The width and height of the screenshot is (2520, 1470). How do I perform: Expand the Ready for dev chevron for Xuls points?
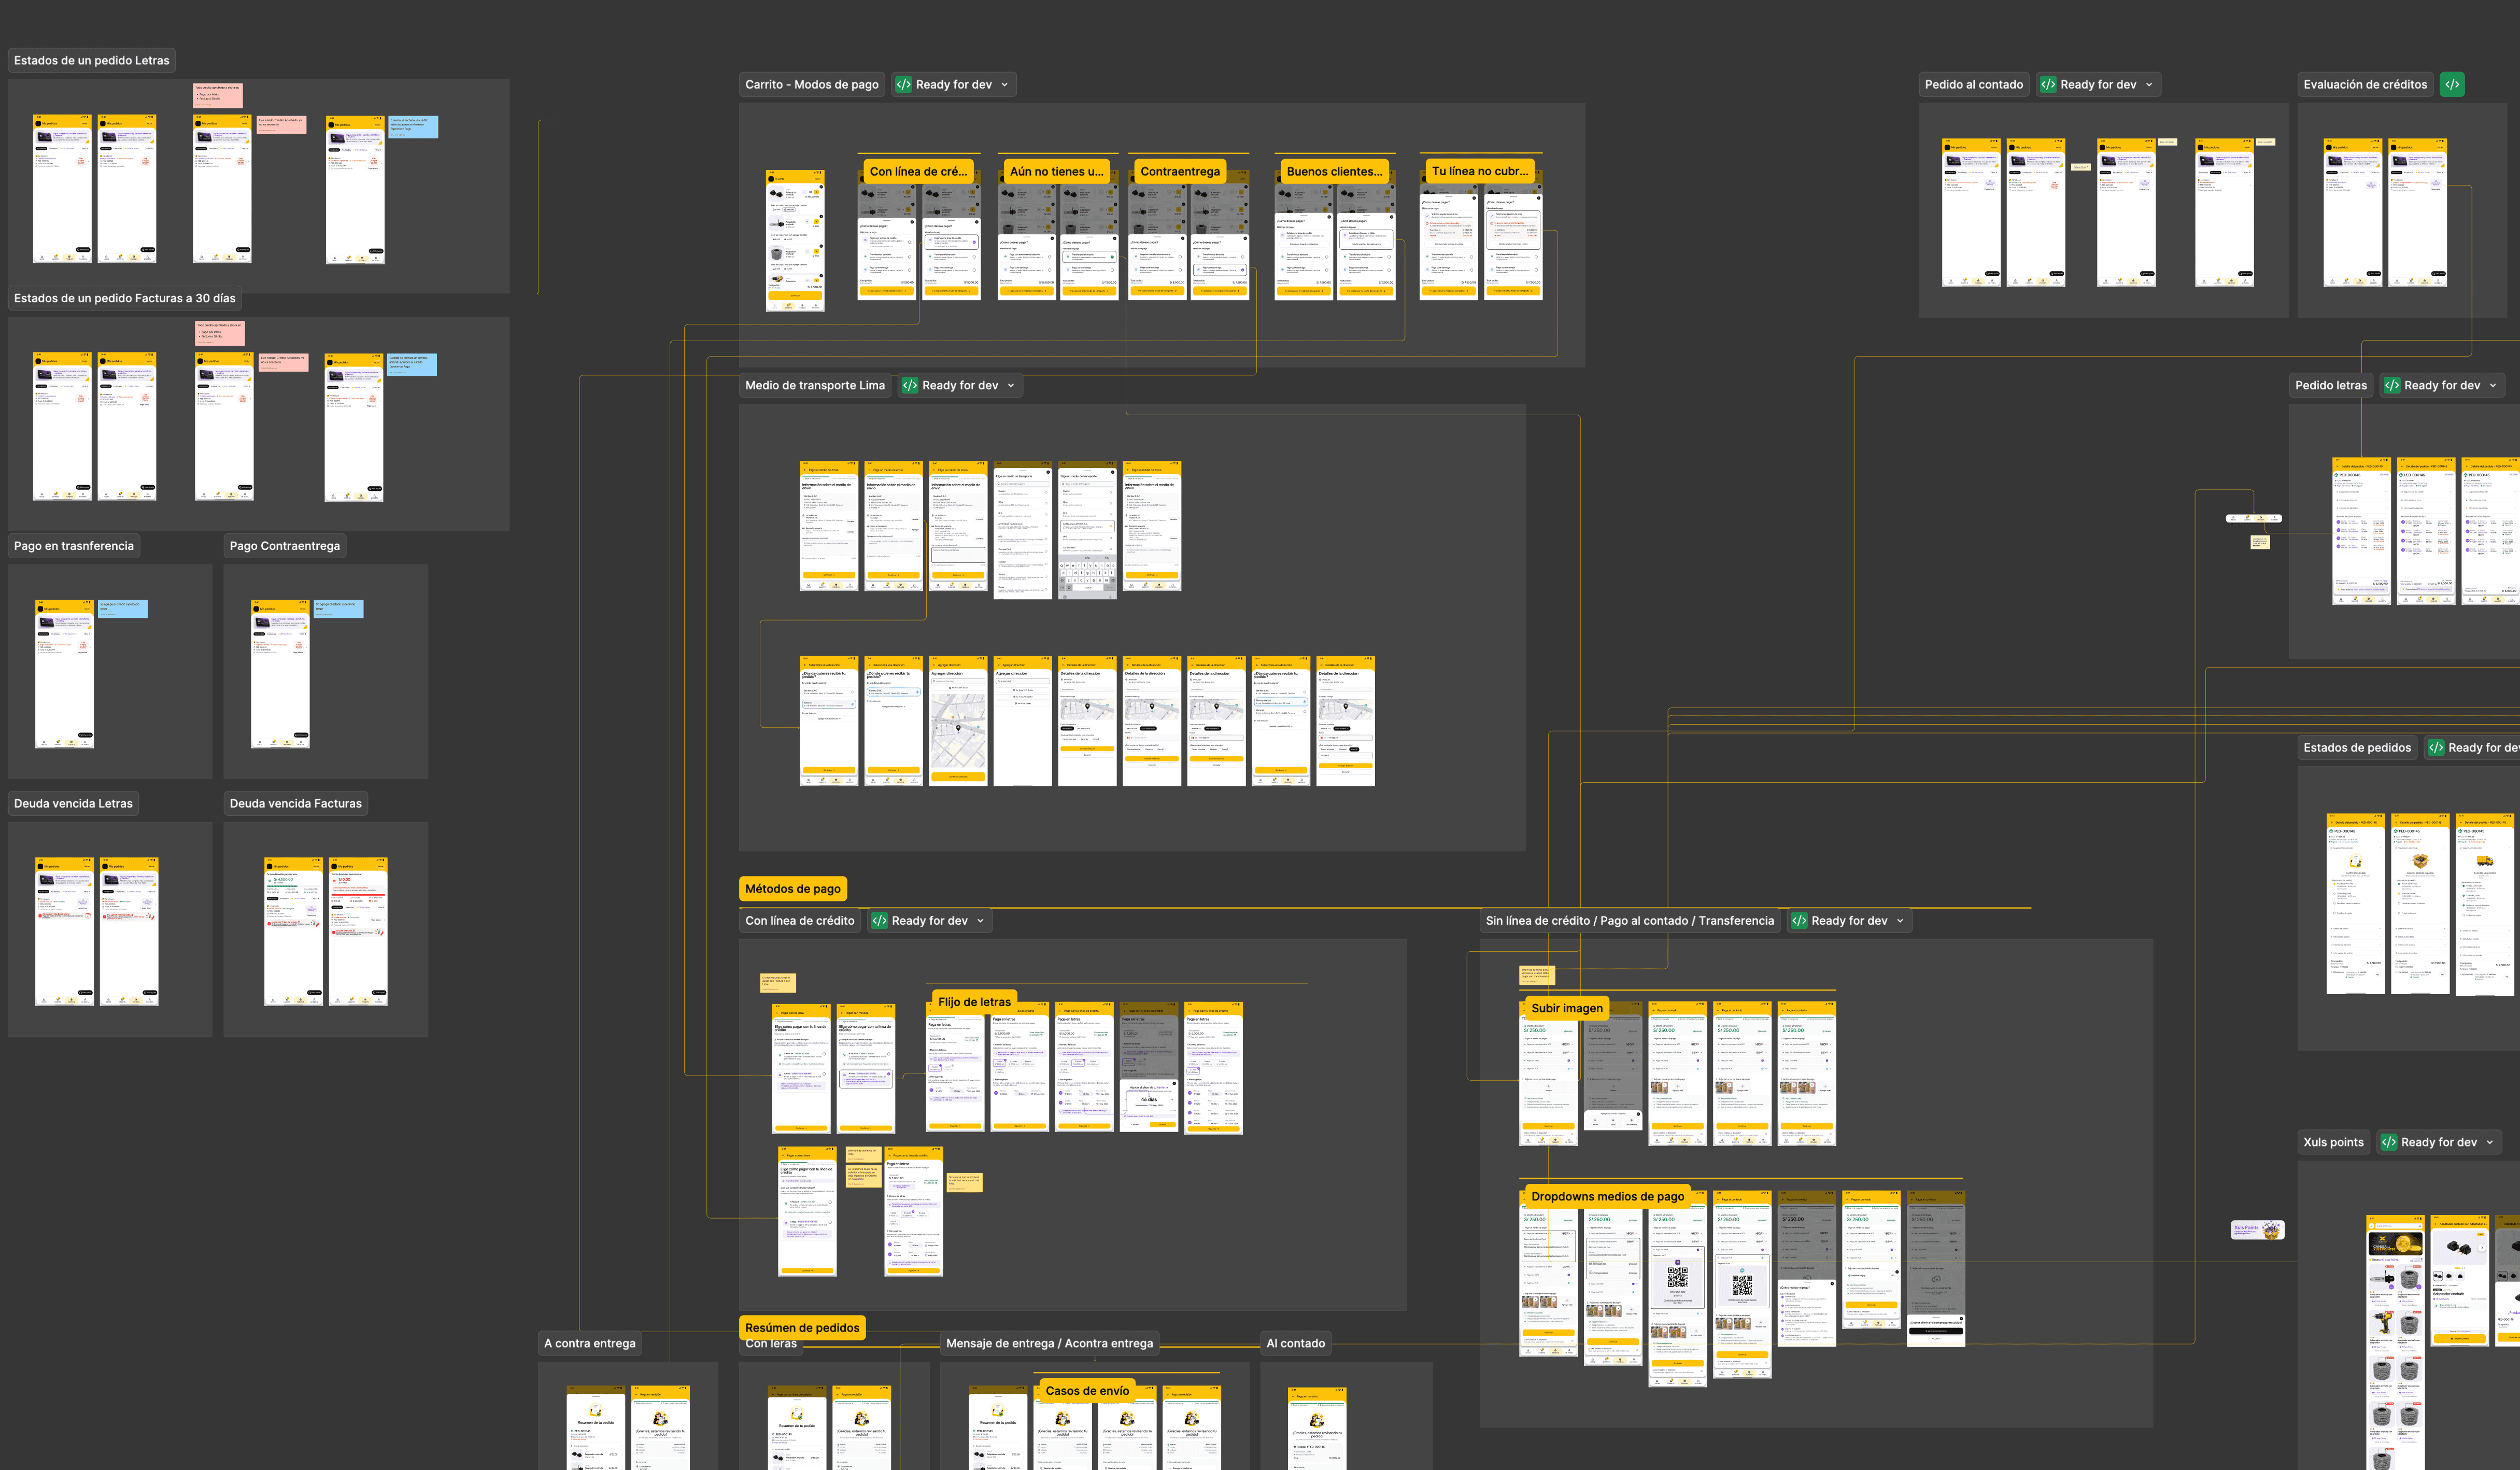tap(2489, 1142)
